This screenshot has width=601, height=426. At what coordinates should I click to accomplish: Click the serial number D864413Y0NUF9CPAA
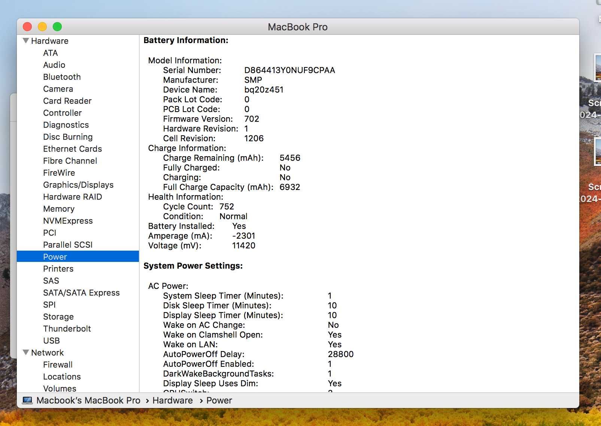point(289,70)
